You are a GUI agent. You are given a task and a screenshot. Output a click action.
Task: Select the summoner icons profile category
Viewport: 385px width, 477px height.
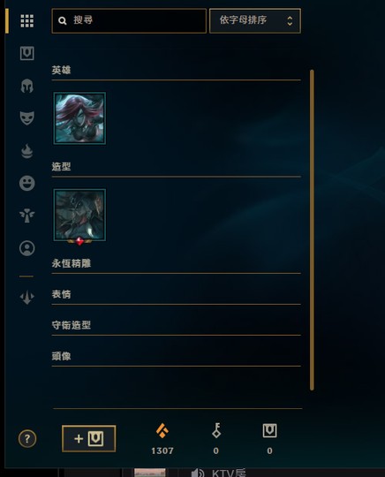tap(27, 248)
